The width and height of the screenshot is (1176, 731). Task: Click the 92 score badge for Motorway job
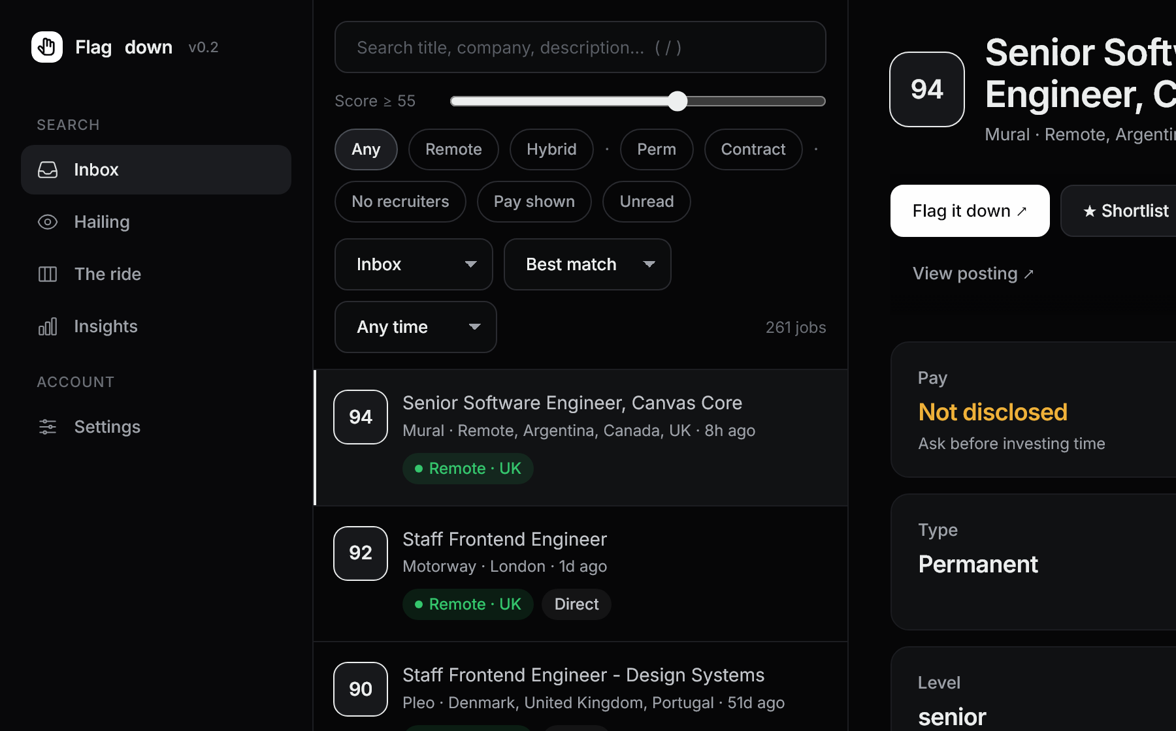click(x=361, y=553)
